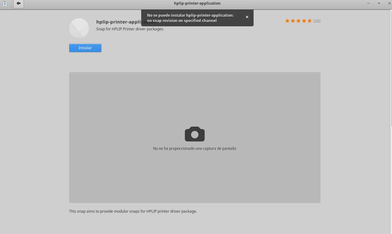Click the five-star rating
Screen dimensions: 392x234
click(298, 21)
